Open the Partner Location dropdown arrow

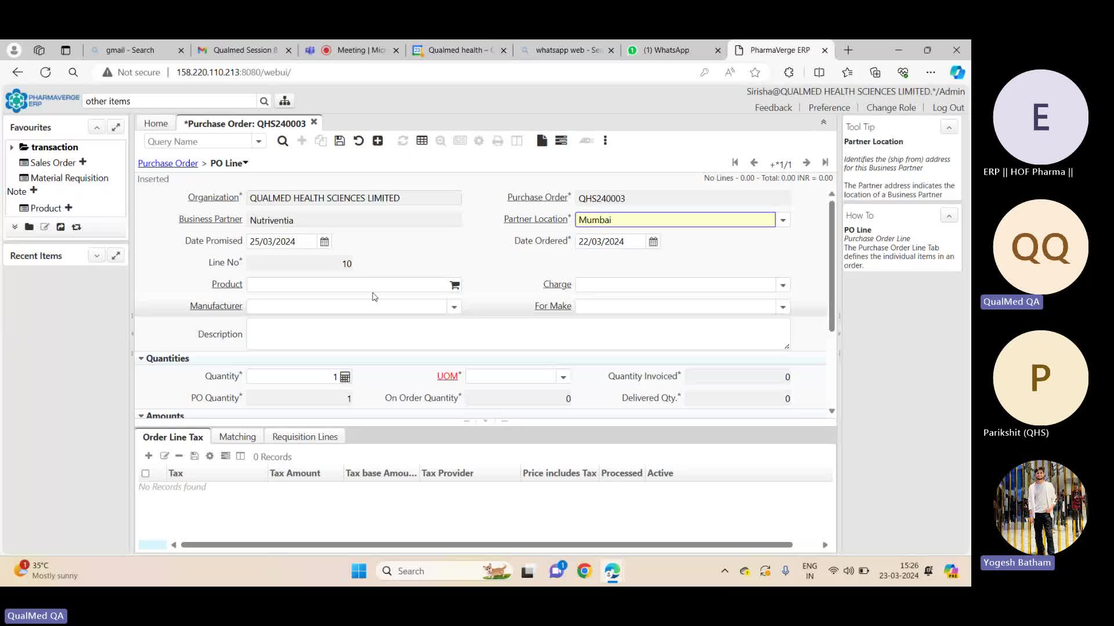tap(783, 220)
